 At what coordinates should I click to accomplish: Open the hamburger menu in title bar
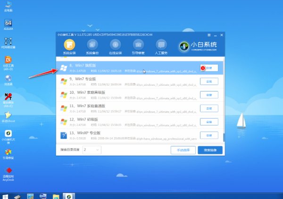click(209, 35)
